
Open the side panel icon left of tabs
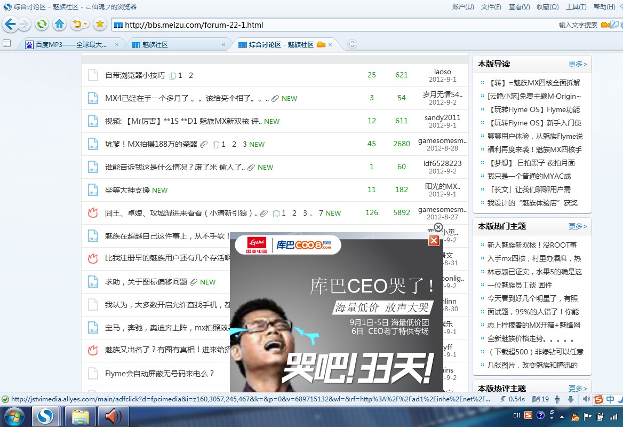pos(7,43)
